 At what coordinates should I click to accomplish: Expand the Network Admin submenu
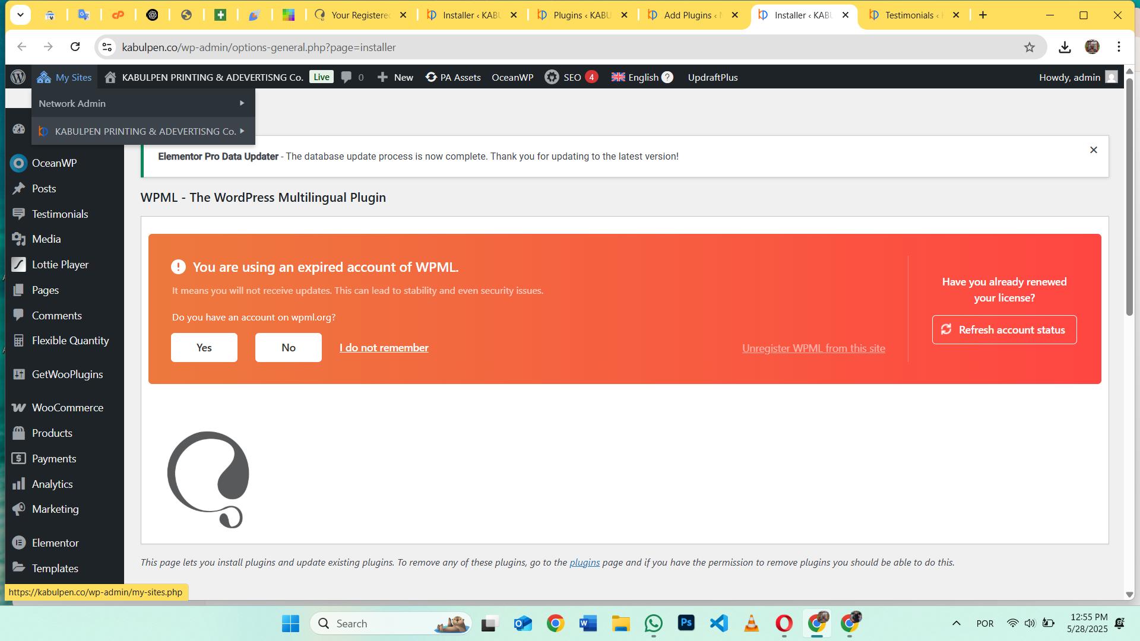143,103
